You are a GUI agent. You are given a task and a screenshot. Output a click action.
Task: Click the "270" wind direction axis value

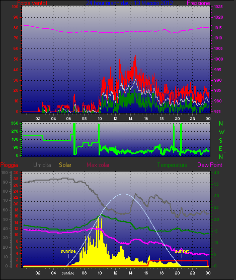click(15, 132)
